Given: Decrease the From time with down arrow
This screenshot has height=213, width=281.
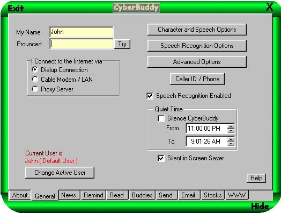Looking at the screenshot, I should click(x=231, y=131).
